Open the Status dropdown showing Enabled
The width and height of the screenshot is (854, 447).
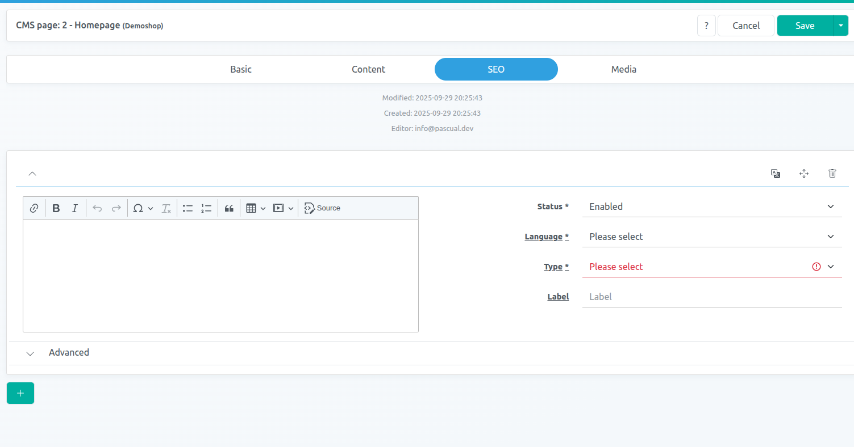click(x=711, y=206)
